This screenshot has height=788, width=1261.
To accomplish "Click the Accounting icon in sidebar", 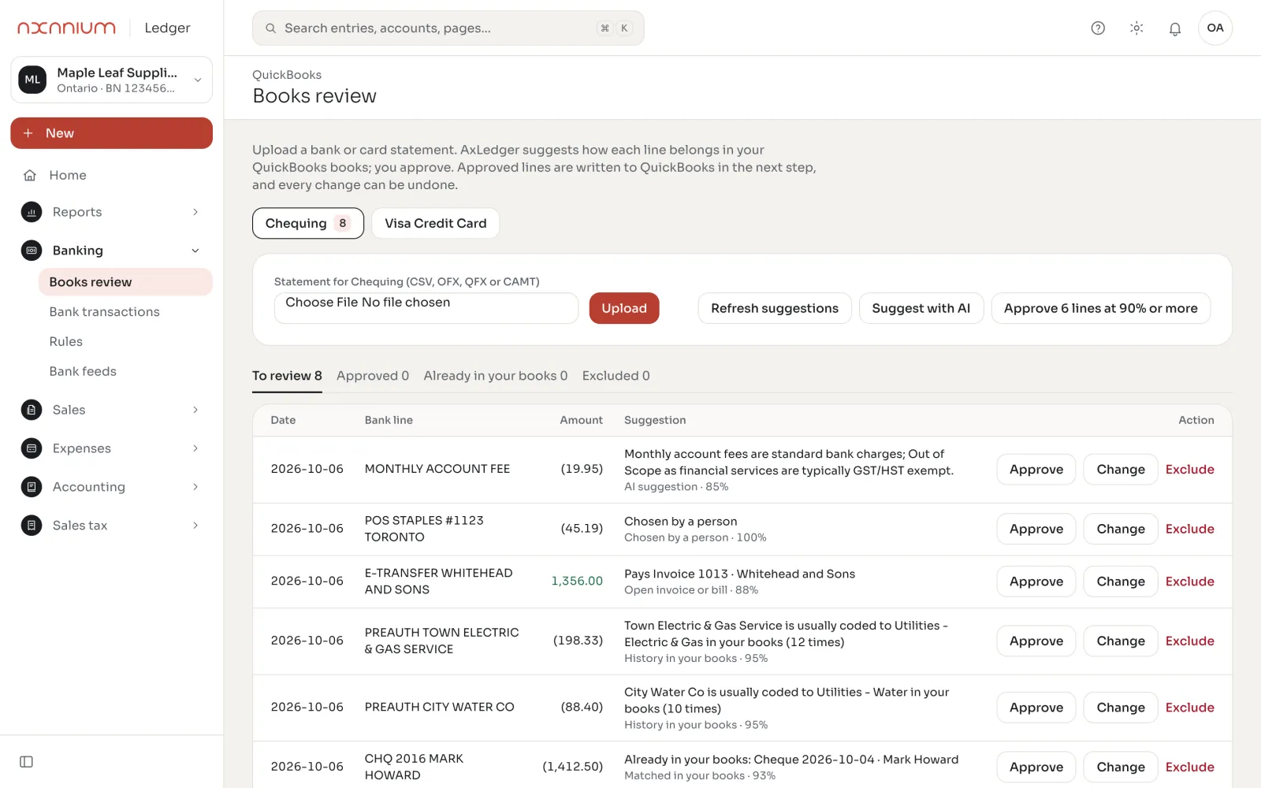I will (32, 487).
